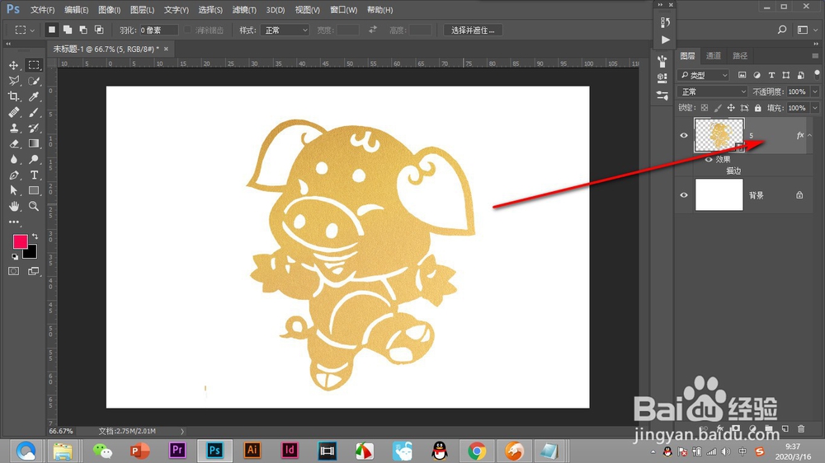
Task: Select the Rectangle shape tool
Action: pos(34,190)
